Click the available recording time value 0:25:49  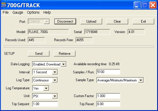pos(114,64)
